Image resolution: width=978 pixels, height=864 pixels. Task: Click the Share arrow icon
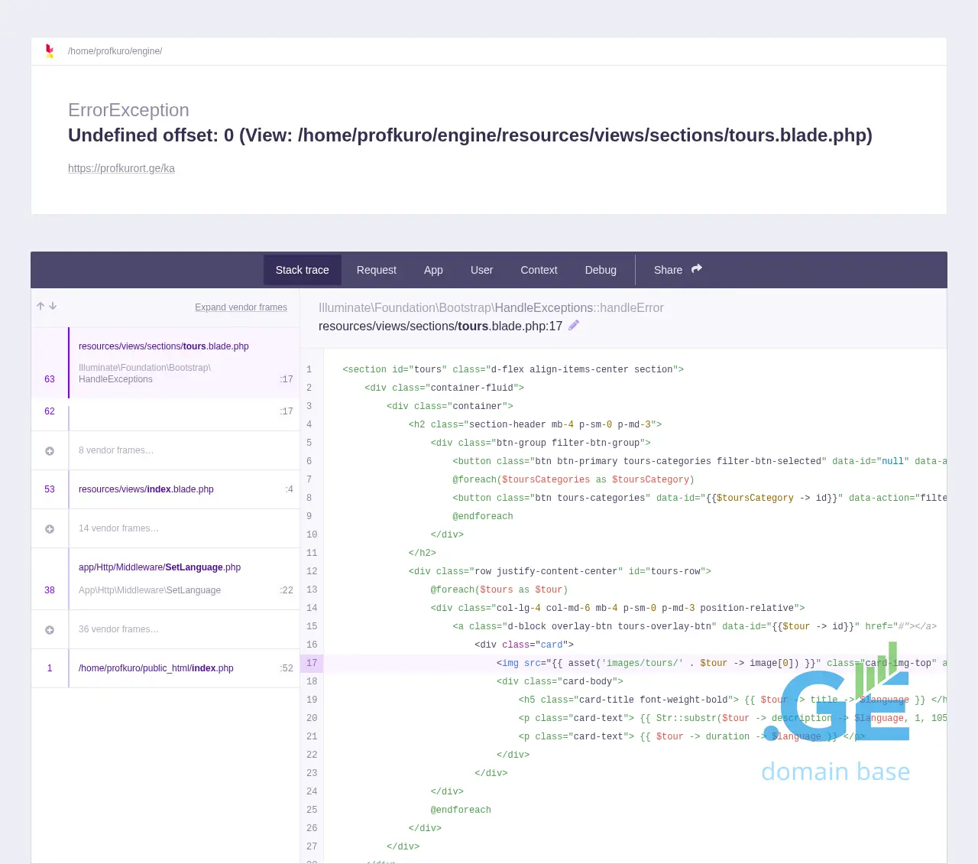[697, 269]
